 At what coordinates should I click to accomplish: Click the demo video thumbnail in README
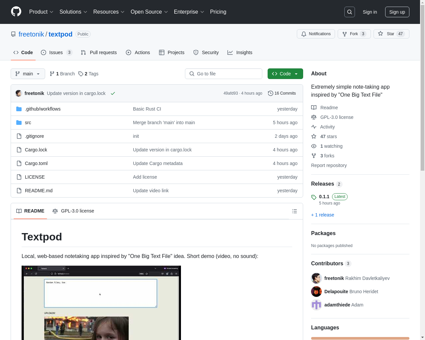[x=101, y=303]
